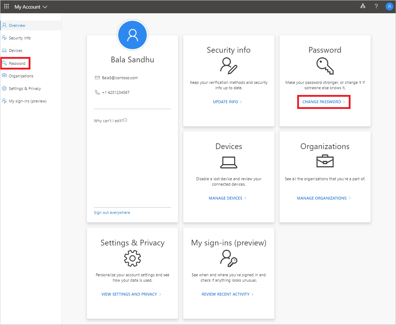
Task: Click the help question mark icon
Action: [376, 6]
